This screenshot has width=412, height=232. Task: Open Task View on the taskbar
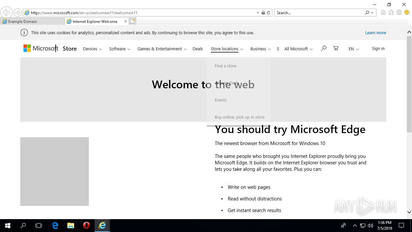click(39, 226)
